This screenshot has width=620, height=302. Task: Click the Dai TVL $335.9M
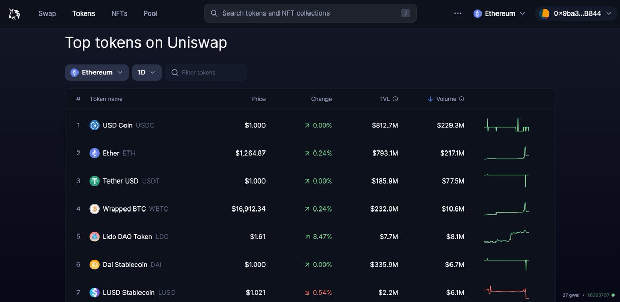[x=384, y=265]
